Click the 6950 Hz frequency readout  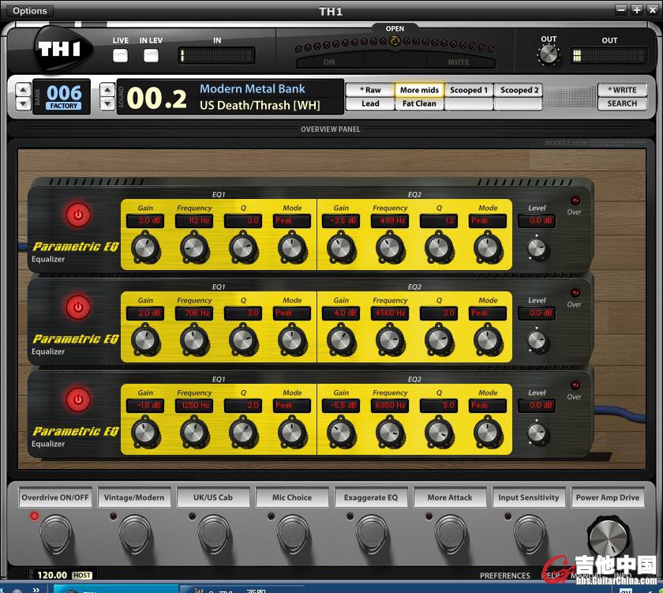[x=390, y=406]
